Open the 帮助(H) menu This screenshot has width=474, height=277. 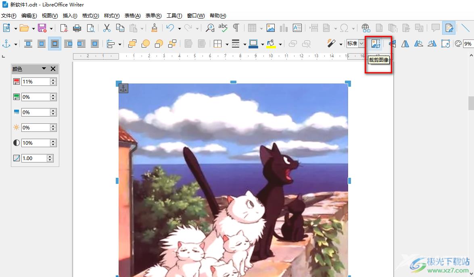click(218, 16)
